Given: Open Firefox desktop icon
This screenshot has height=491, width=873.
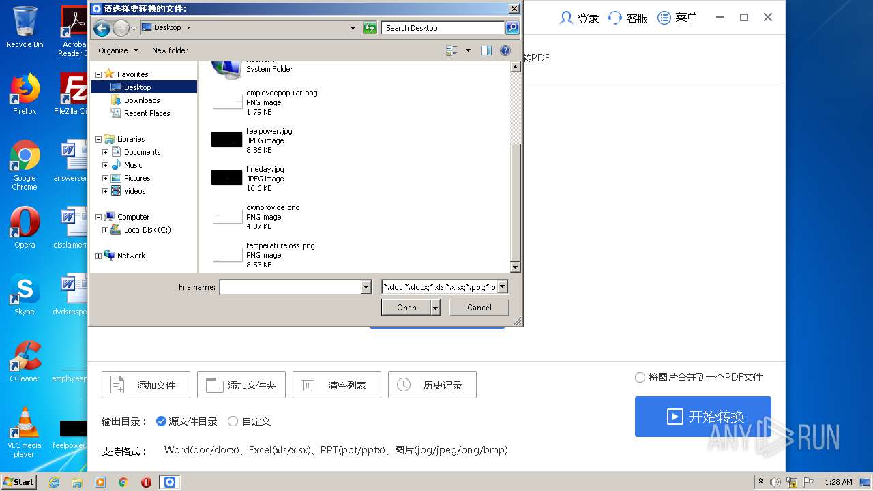Looking at the screenshot, I should point(25,93).
